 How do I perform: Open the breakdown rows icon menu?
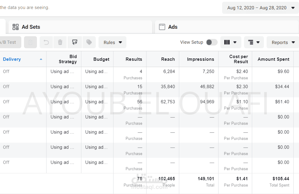254,42
